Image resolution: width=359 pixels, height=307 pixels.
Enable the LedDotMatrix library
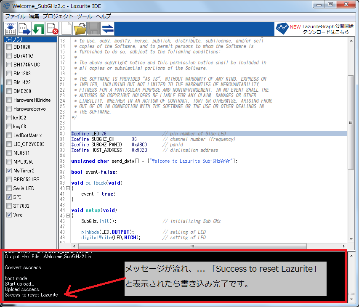pyautogui.click(x=9, y=135)
